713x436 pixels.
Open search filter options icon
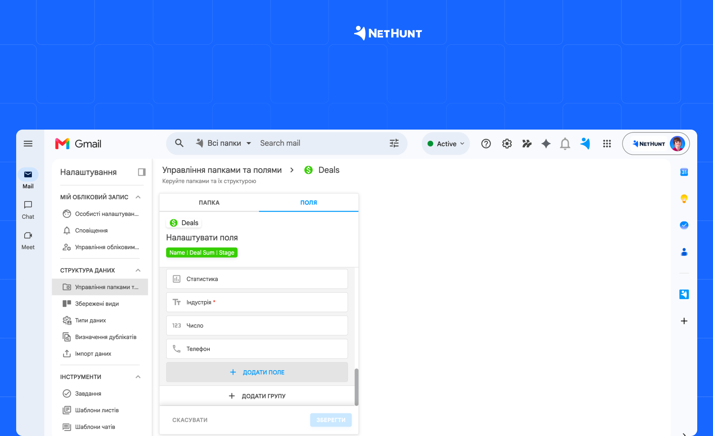click(394, 143)
